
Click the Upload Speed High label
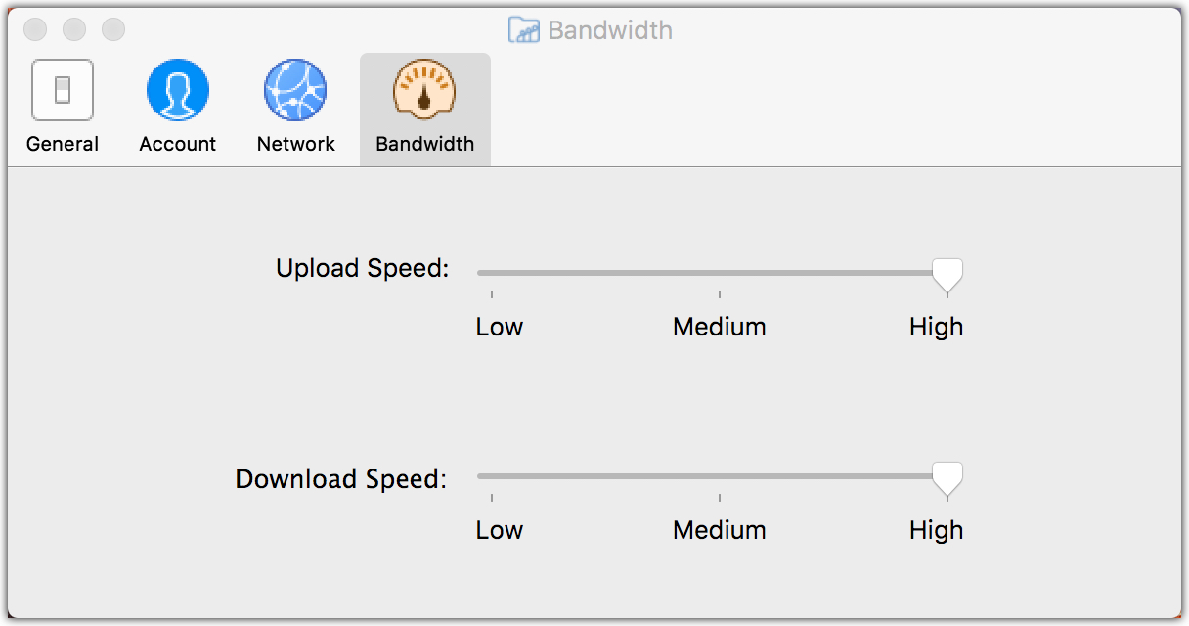tap(936, 327)
